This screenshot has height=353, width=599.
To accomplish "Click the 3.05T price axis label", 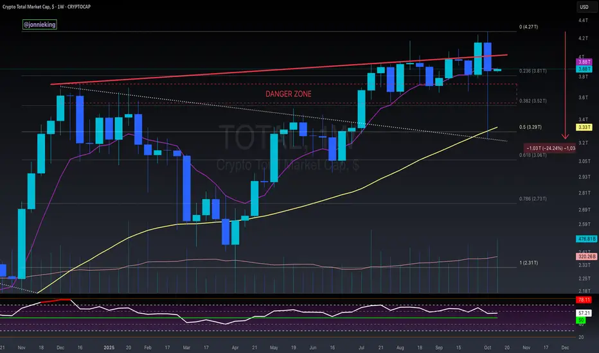I will 584,162.
